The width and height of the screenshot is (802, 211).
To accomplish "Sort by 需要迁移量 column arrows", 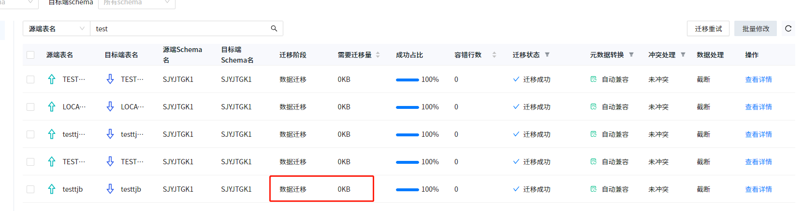I will (378, 55).
